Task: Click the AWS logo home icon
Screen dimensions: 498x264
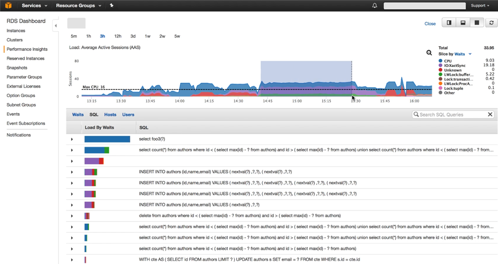Action: [8, 5]
